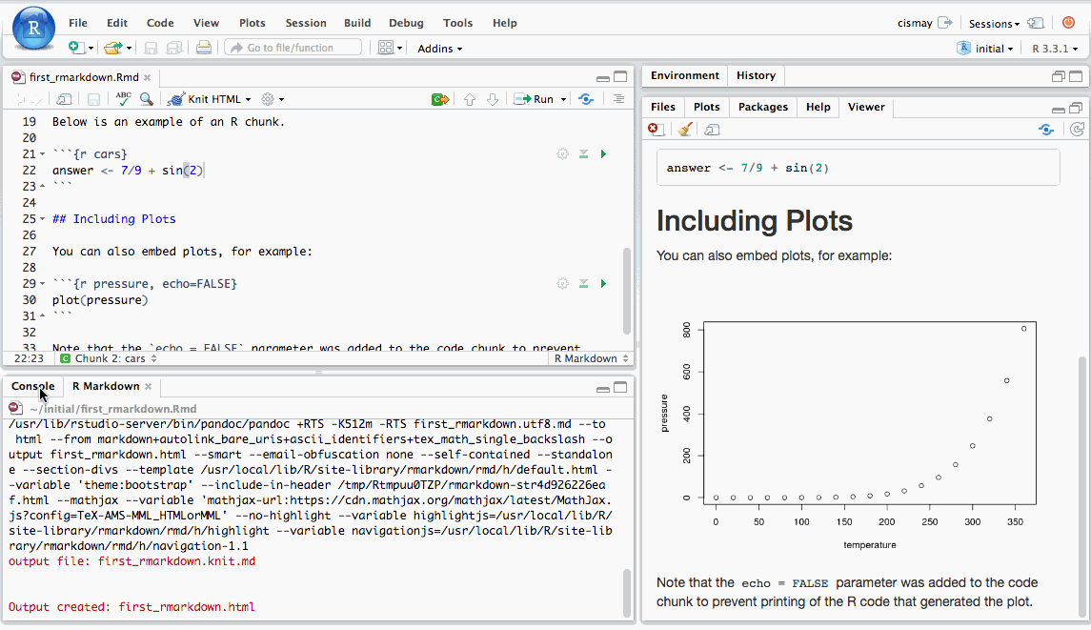
Task: Open pressure chunk options gear
Action: pyautogui.click(x=562, y=284)
